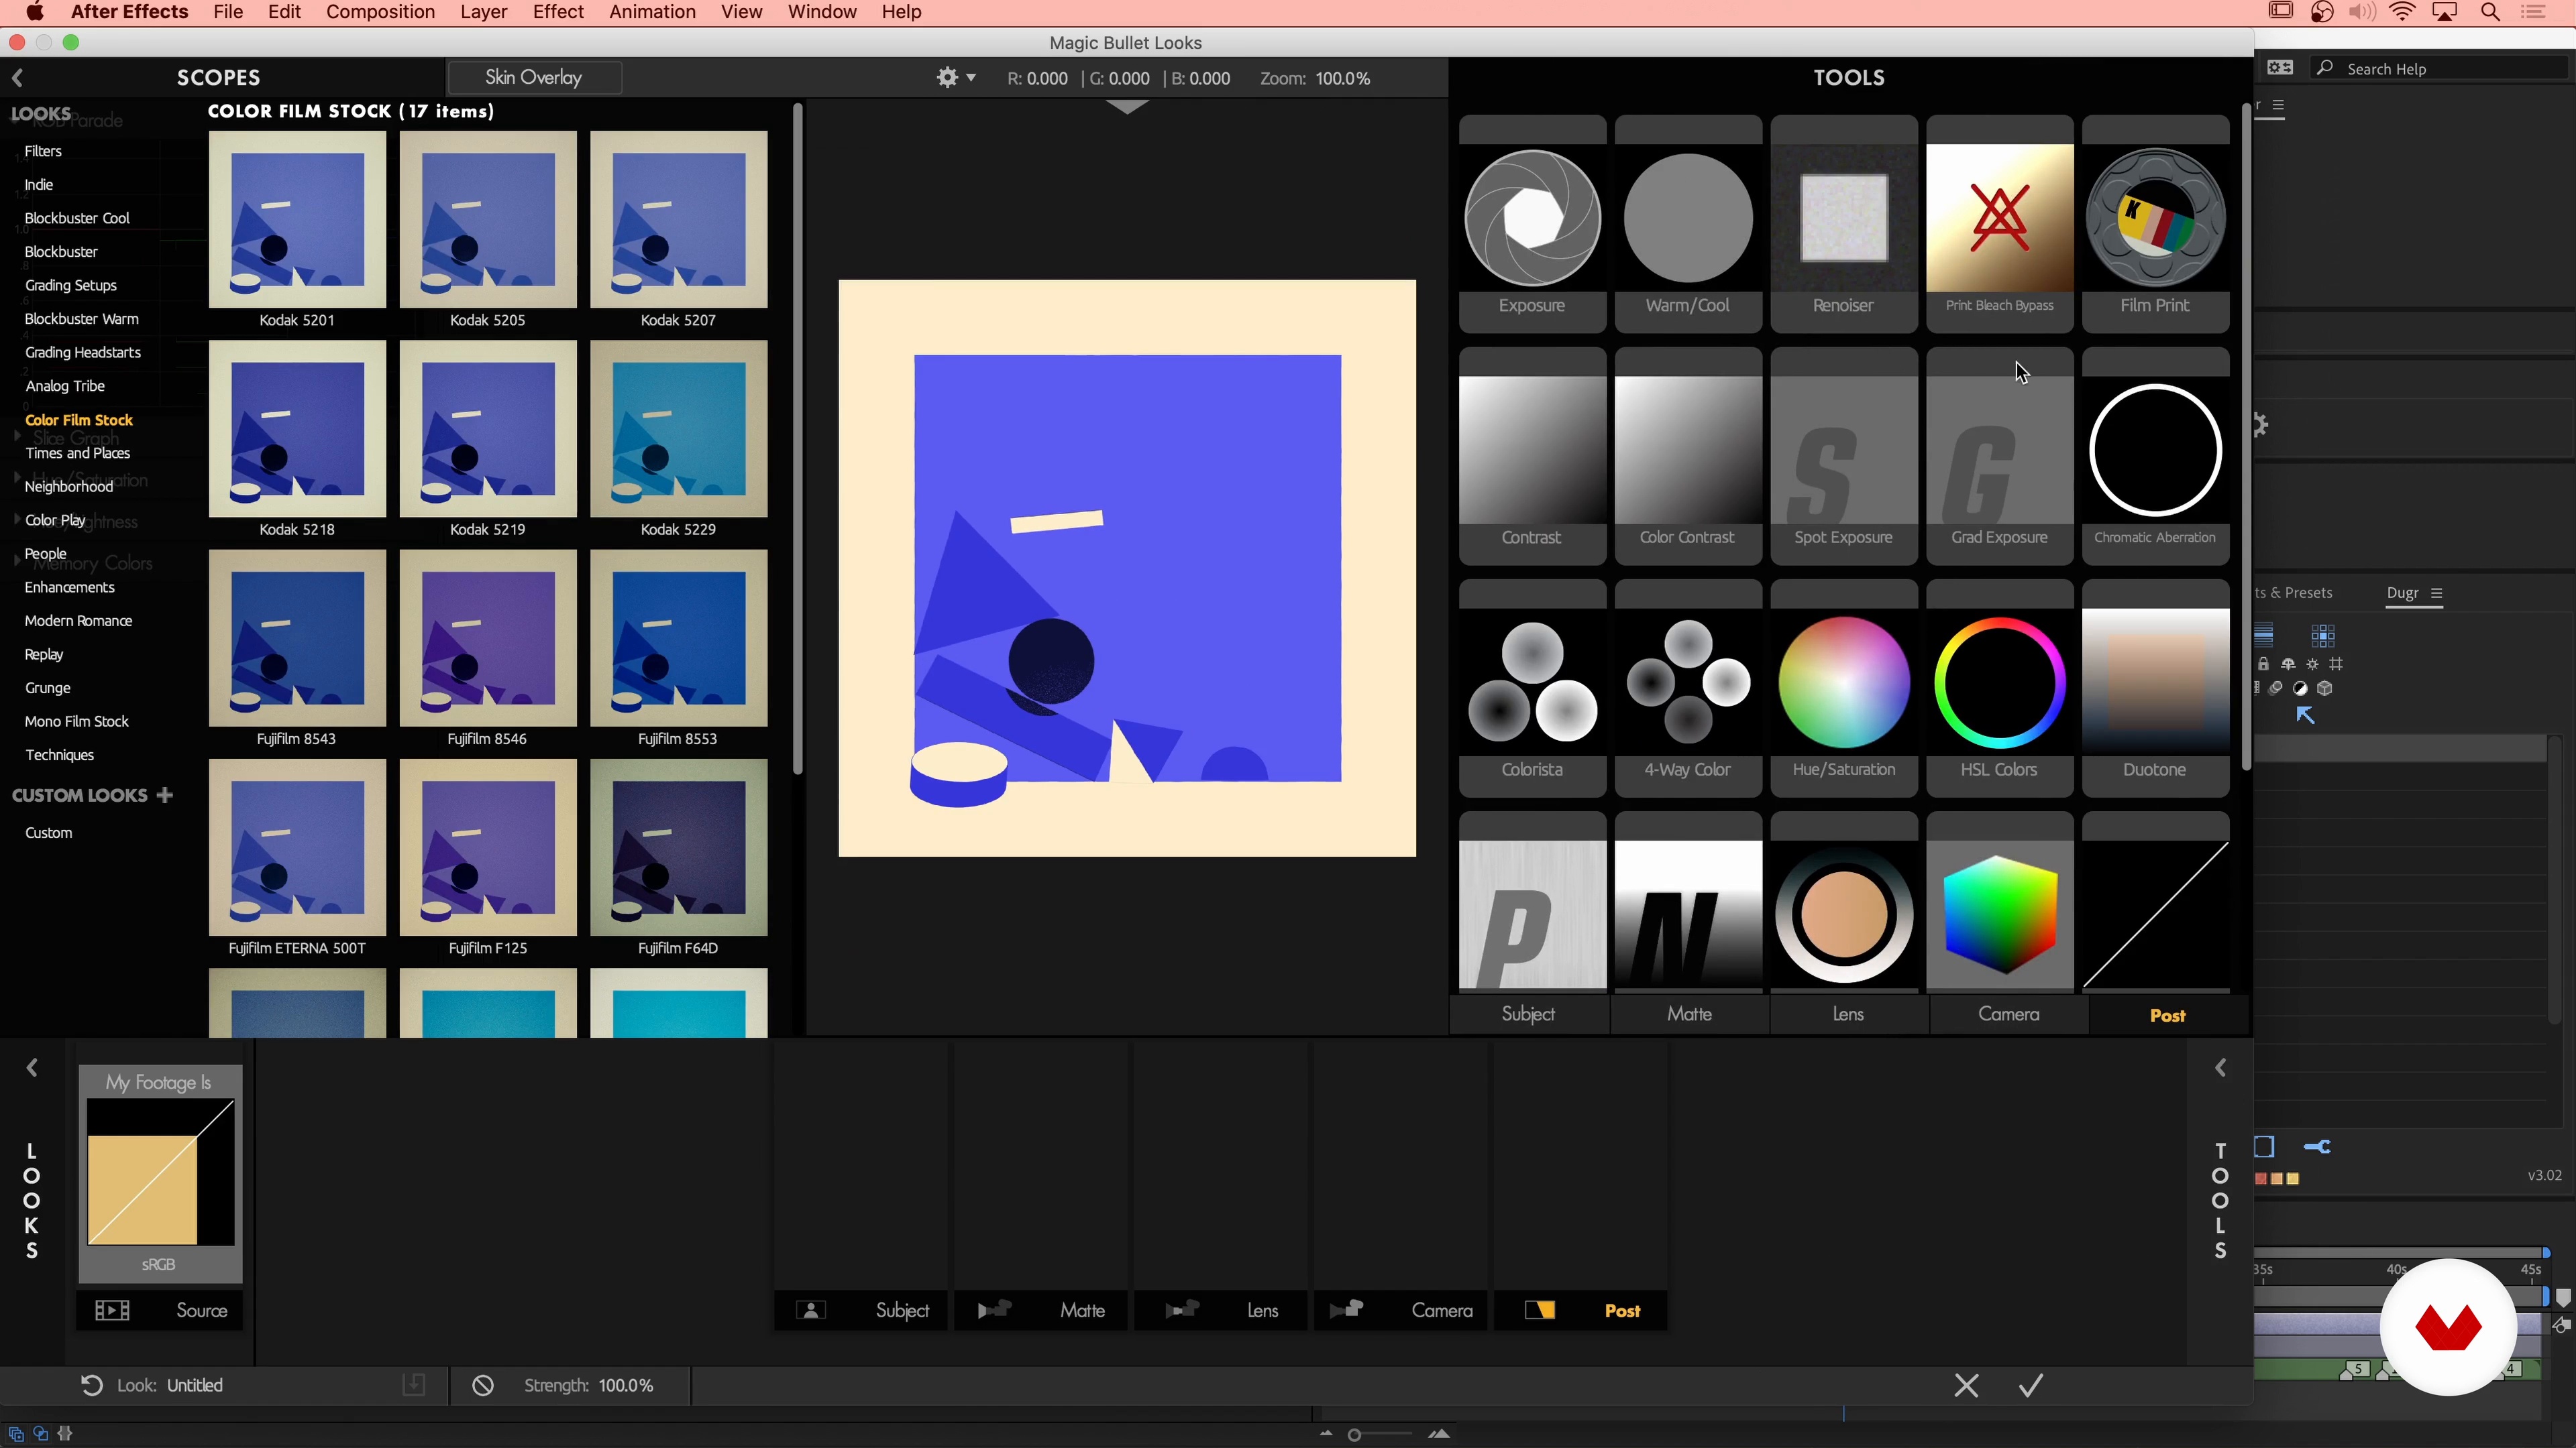The image size is (2576, 1448).
Task: Toggle look bypass circle-slash icon
Action: click(x=483, y=1385)
